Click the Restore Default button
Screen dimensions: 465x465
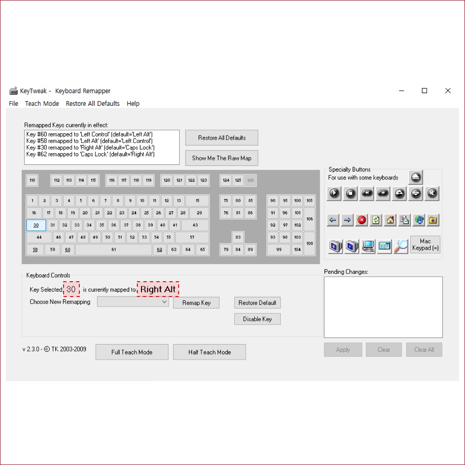tap(258, 303)
